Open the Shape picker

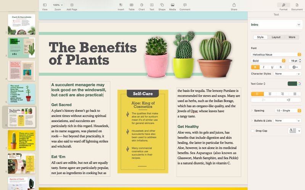[162, 5]
